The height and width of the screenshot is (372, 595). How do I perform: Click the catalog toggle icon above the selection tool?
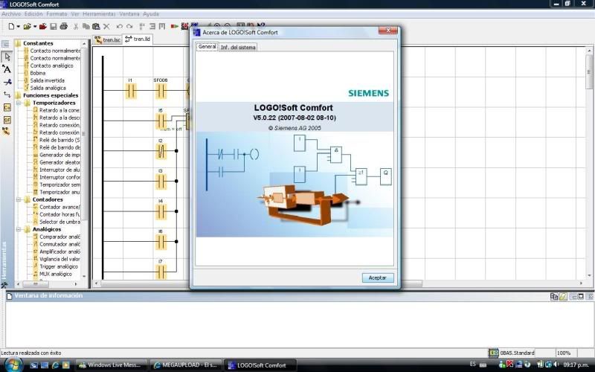(6, 44)
